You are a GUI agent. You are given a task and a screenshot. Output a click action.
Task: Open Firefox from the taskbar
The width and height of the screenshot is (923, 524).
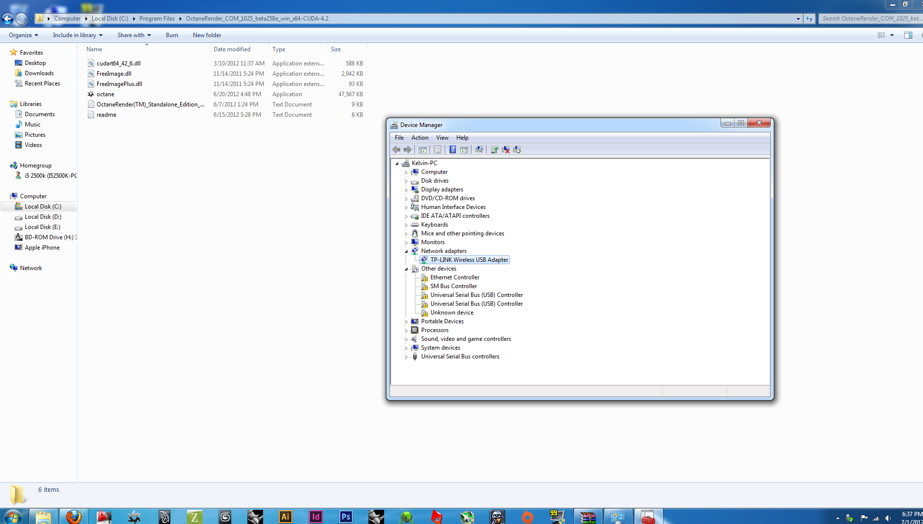click(x=74, y=516)
